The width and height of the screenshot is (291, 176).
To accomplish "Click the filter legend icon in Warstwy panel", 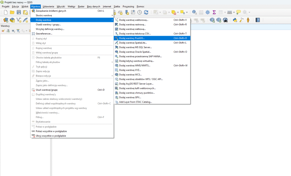I will click(x=18, y=31).
